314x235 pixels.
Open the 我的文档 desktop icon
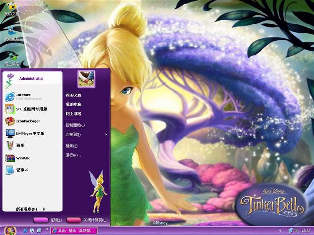coord(12,9)
